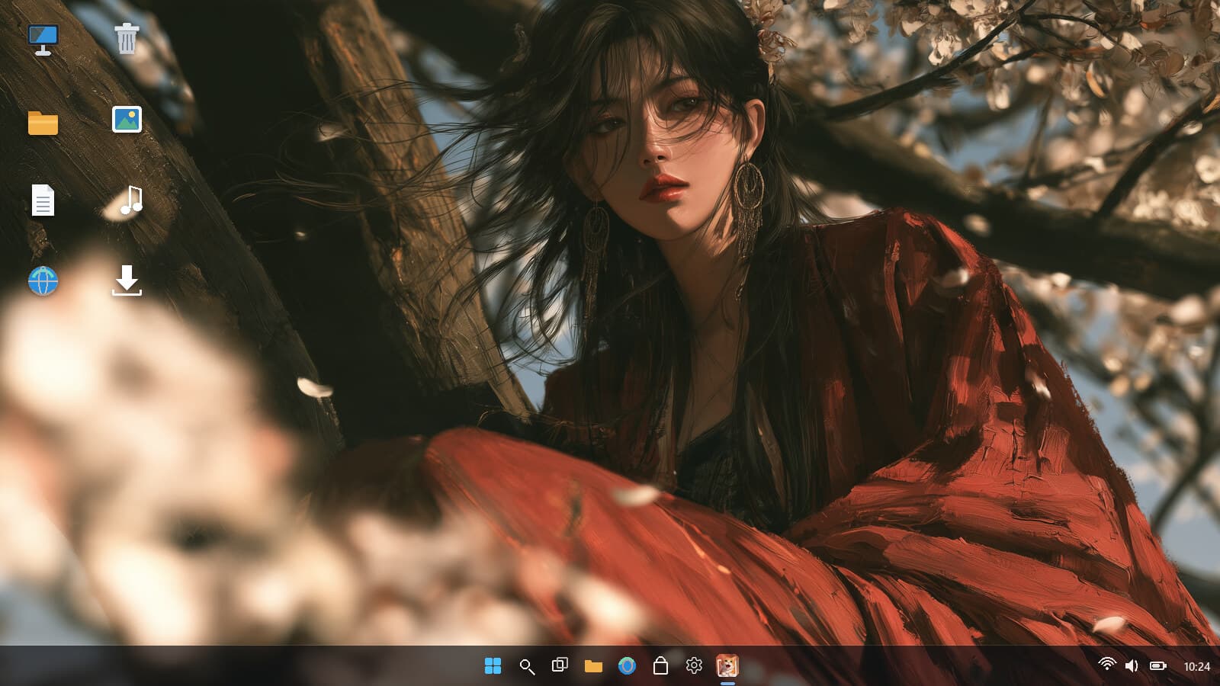Open the Store shopping bag icon
Screen dimensions: 1220x686
tap(660, 666)
